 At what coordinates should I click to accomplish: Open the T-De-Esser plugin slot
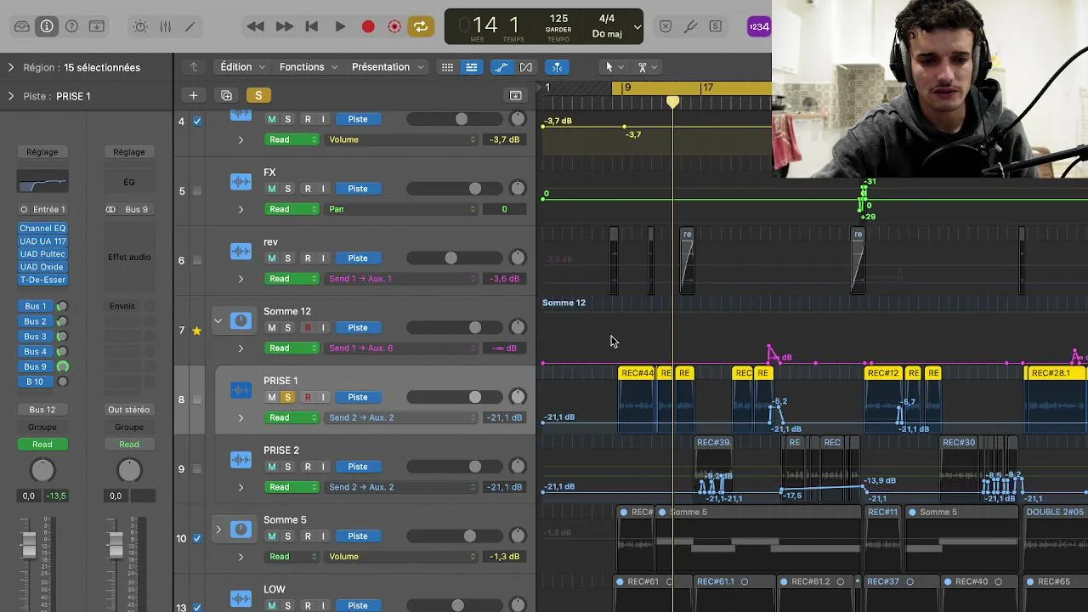[x=42, y=280]
